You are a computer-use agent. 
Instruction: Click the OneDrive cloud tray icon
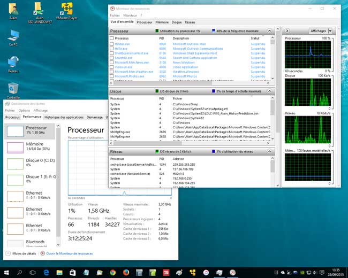[x=283, y=273]
